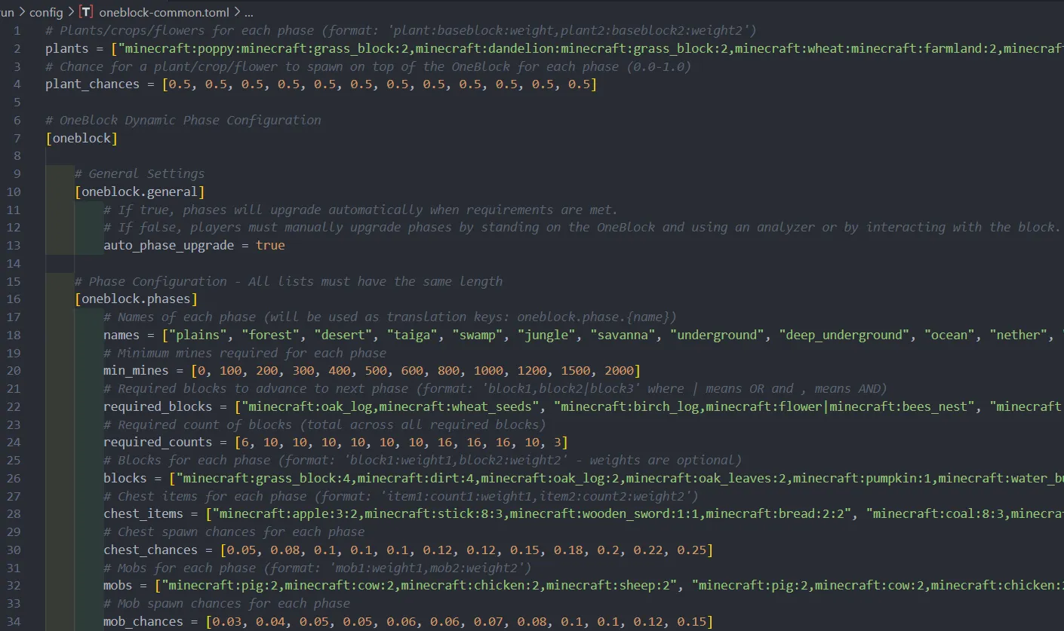
Task: Click the "# Names of each phase" comment
Action: pos(390,317)
